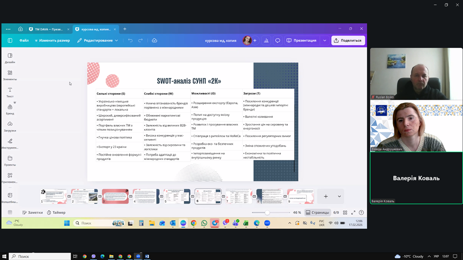The height and width of the screenshot is (260, 463).
Task: Click the Поделиться share button
Action: click(x=348, y=40)
